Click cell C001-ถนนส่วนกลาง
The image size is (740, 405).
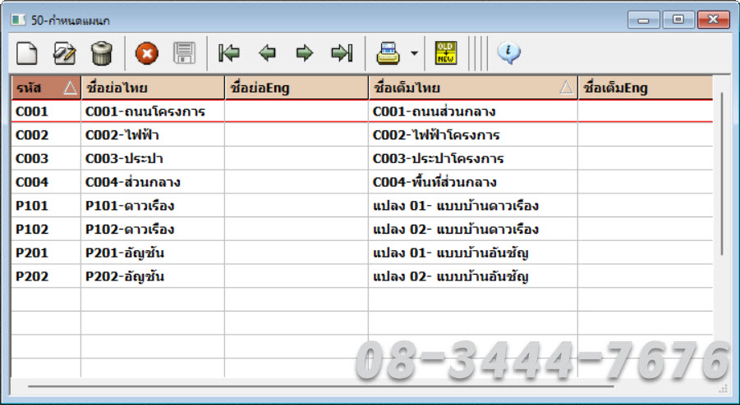[x=473, y=111]
